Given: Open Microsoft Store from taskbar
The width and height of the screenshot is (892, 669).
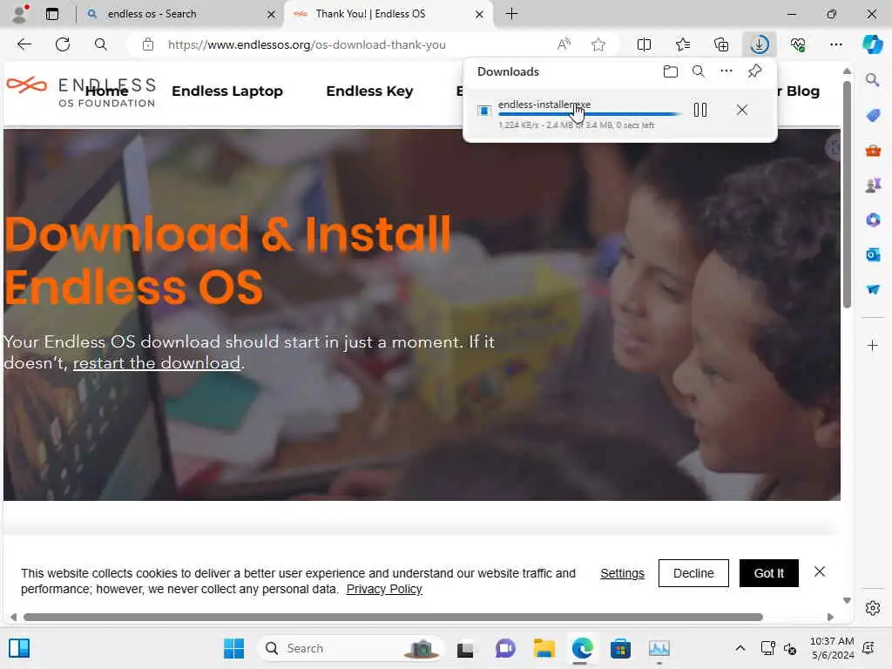Looking at the screenshot, I should click(620, 648).
